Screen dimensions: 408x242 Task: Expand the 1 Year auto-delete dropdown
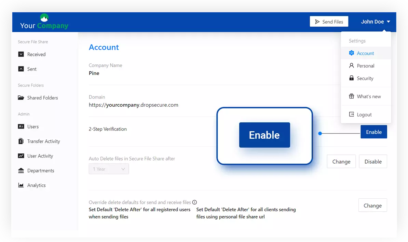(109, 169)
